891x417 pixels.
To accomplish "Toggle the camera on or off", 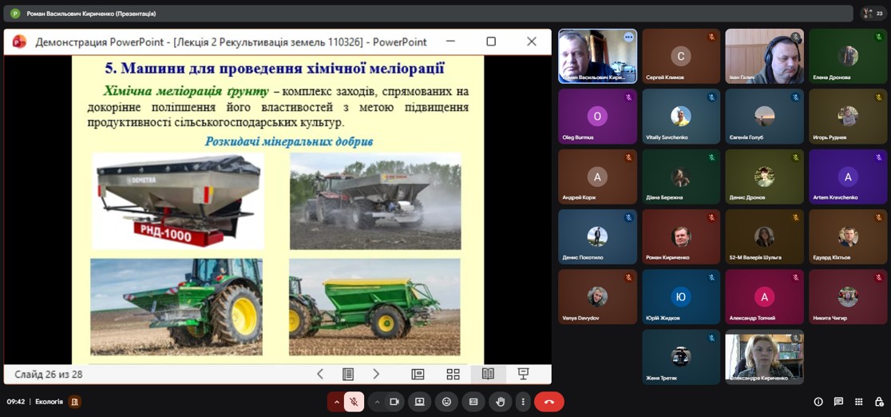I will click(394, 402).
